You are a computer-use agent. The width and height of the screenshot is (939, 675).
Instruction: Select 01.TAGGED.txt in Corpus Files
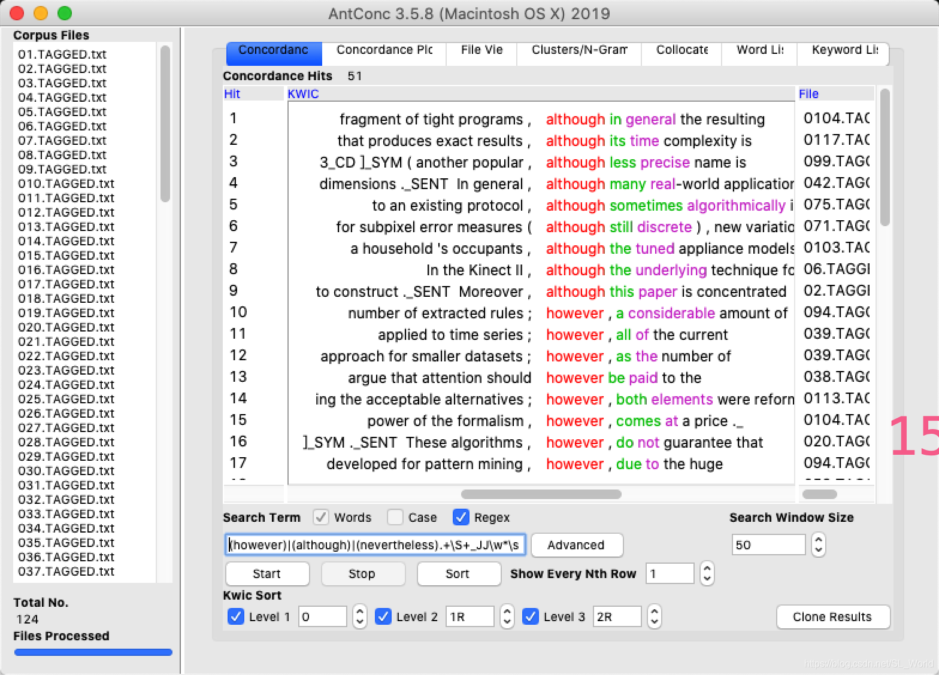click(x=62, y=54)
